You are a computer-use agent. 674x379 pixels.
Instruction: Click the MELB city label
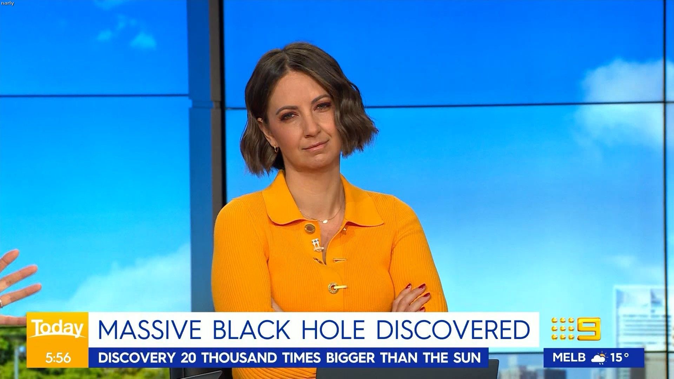pyautogui.click(x=569, y=358)
